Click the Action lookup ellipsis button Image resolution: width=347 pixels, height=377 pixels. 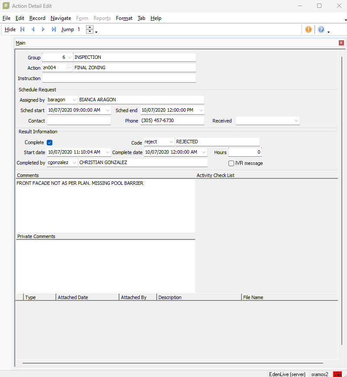(69, 68)
